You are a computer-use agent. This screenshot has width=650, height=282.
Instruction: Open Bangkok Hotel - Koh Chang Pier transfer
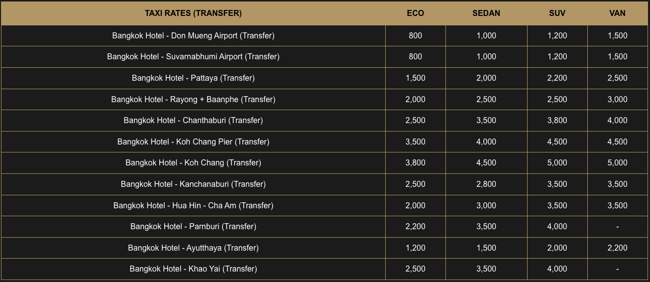pyautogui.click(x=193, y=142)
